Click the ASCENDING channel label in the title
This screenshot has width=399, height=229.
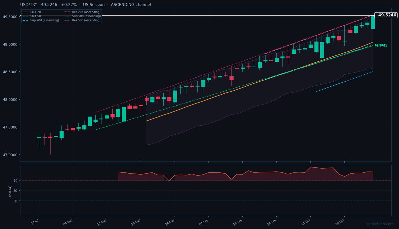click(x=131, y=5)
